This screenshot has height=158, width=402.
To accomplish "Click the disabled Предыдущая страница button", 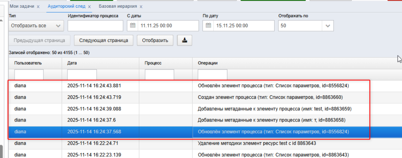I will pos(39,40).
